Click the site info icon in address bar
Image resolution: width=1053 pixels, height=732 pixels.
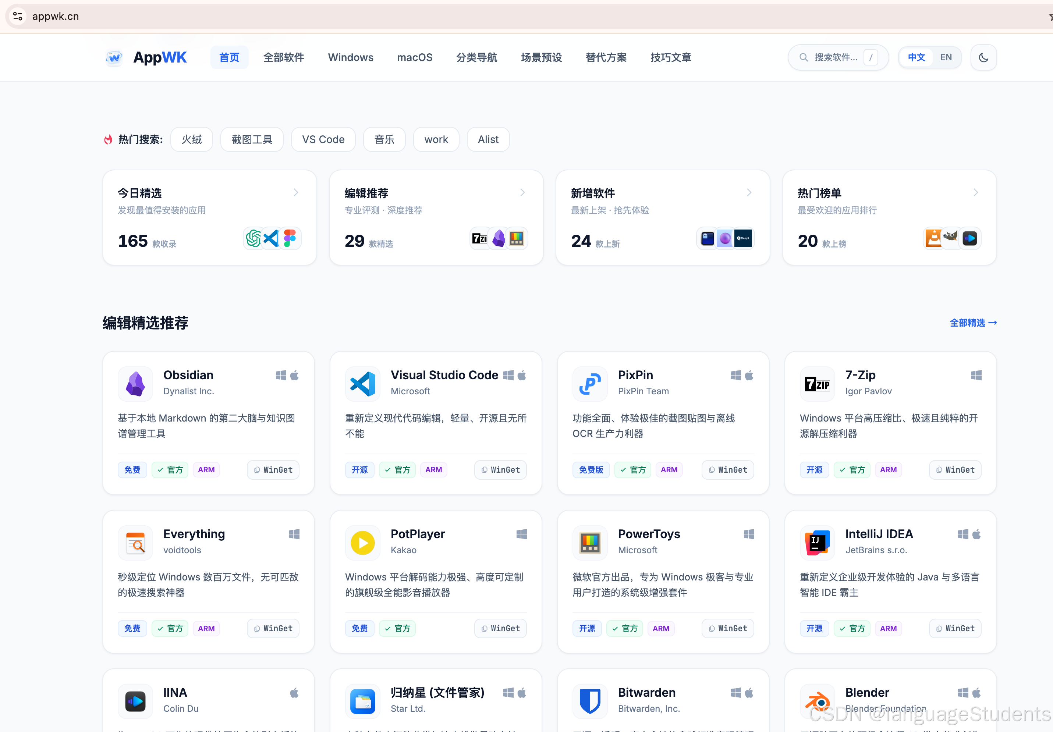pos(18,16)
